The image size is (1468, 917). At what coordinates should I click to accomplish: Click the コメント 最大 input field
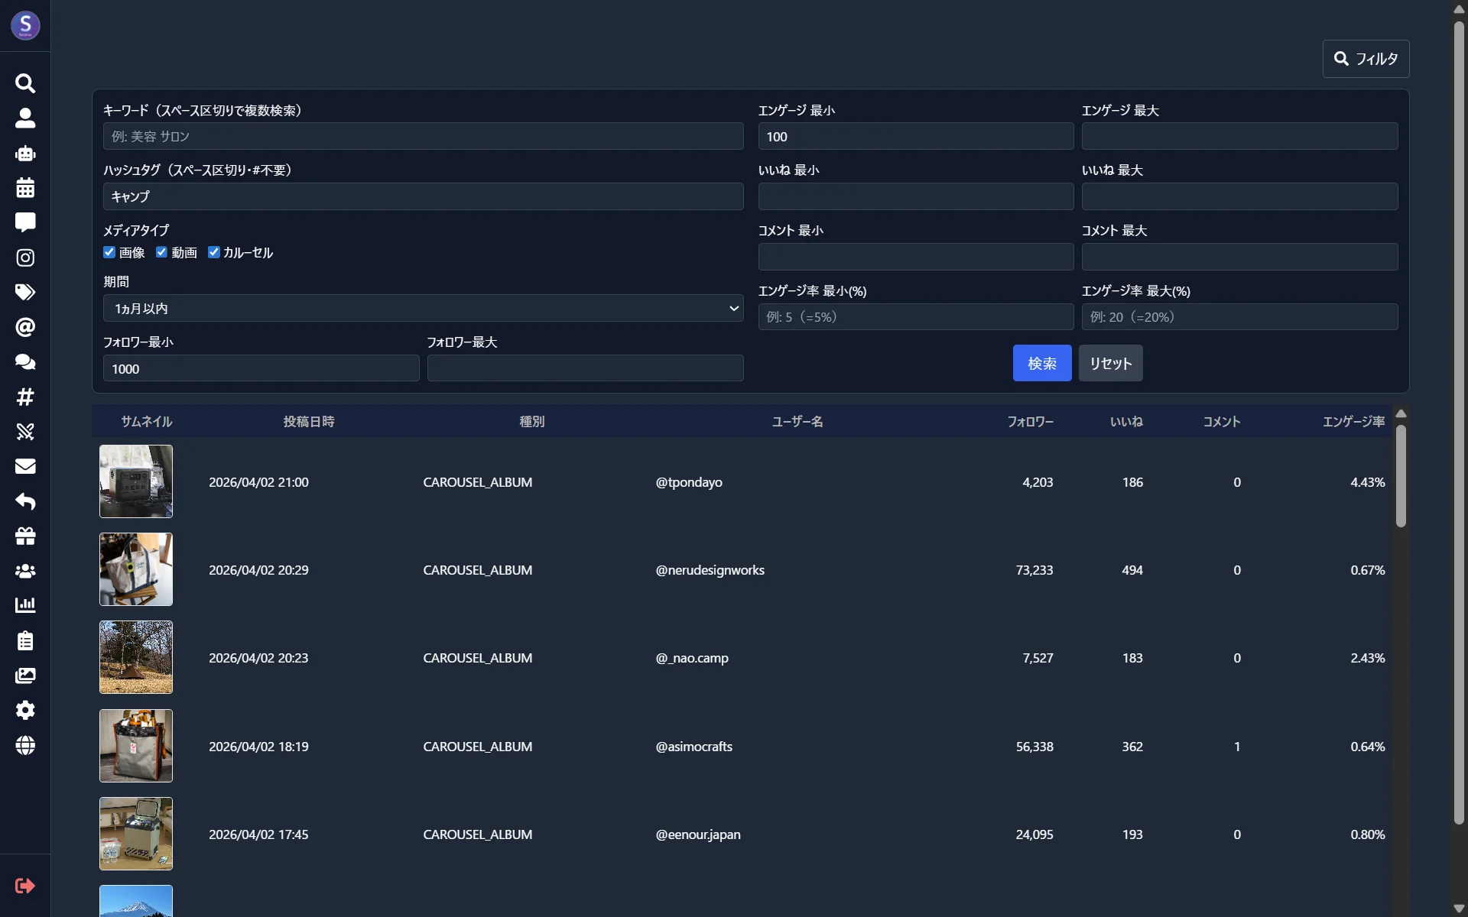(1239, 257)
